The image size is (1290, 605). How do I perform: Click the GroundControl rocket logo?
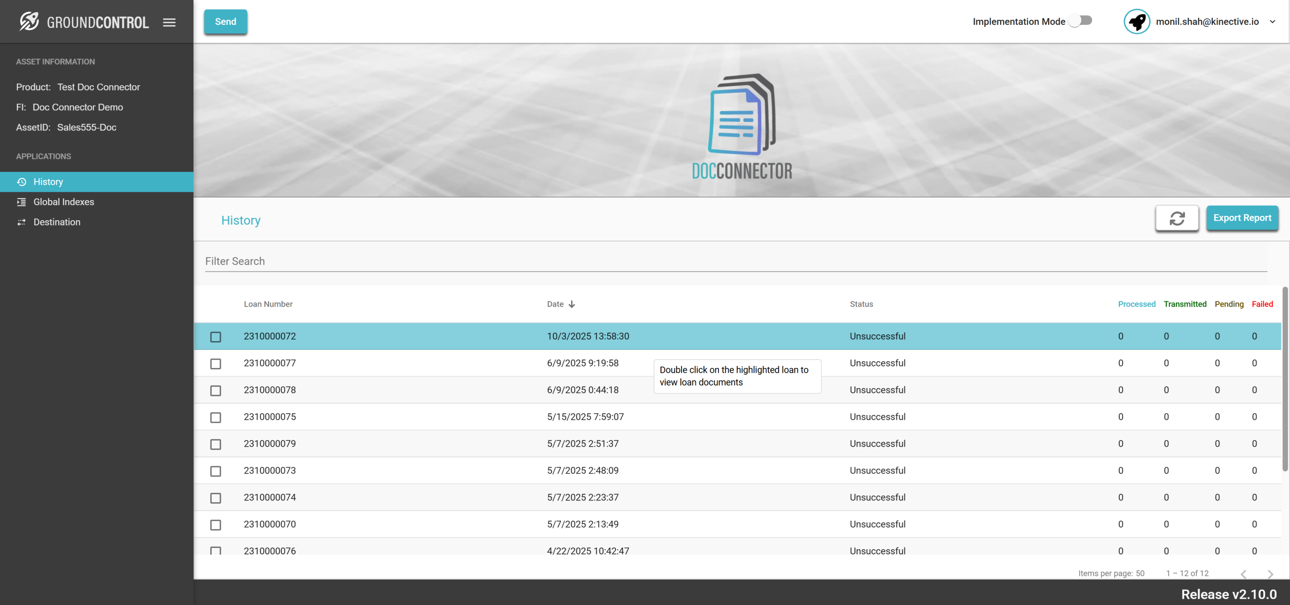(x=29, y=22)
